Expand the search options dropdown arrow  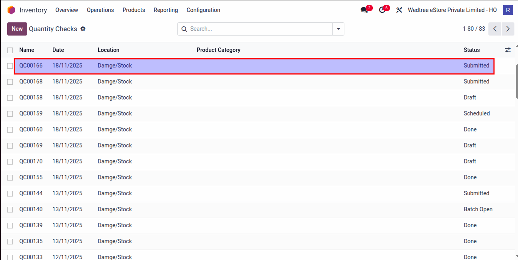338,29
